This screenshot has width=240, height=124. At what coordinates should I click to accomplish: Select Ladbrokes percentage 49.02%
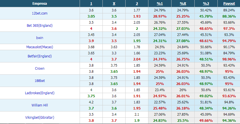pos(206,96)
